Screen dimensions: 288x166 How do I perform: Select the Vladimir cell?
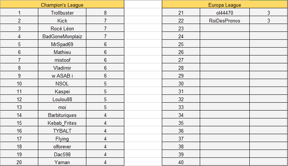[62, 68]
